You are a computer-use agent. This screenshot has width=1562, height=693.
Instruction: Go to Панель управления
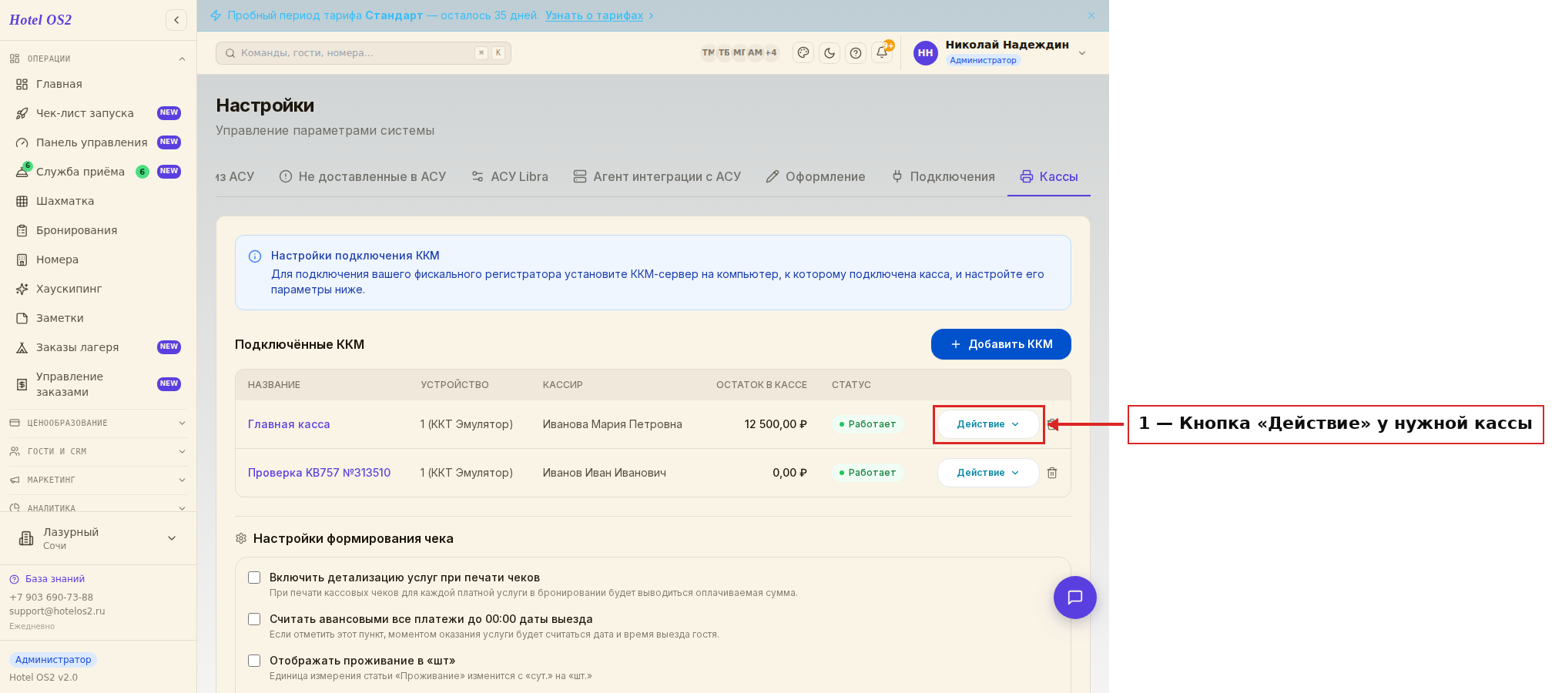point(98,142)
